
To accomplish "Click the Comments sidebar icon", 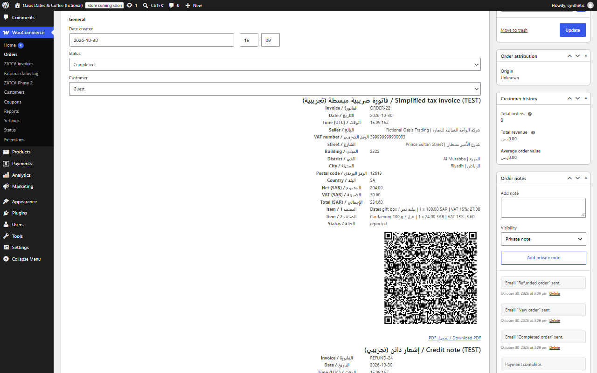I will pyautogui.click(x=6, y=17).
